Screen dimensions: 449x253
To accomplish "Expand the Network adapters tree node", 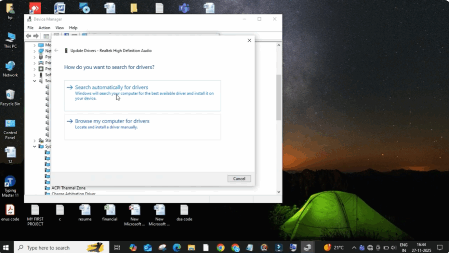I will 34,51.
